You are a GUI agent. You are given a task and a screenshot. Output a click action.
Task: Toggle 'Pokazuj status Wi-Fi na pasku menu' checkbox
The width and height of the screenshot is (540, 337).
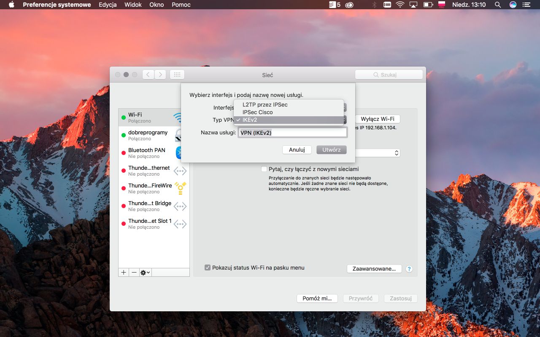(x=208, y=267)
